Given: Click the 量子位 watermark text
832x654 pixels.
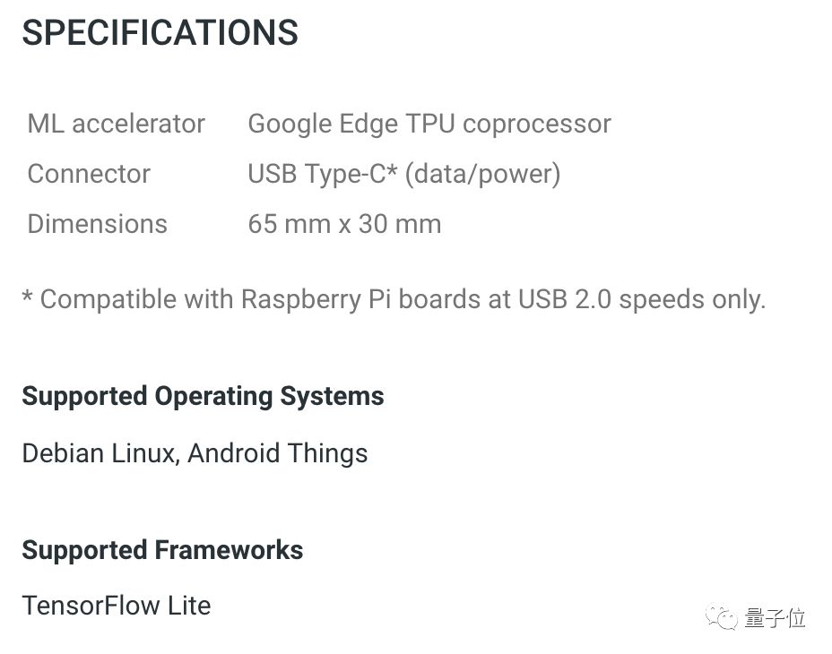Looking at the screenshot, I should tap(775, 617).
